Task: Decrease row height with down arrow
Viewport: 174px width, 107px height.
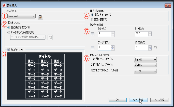Action: 150,49
